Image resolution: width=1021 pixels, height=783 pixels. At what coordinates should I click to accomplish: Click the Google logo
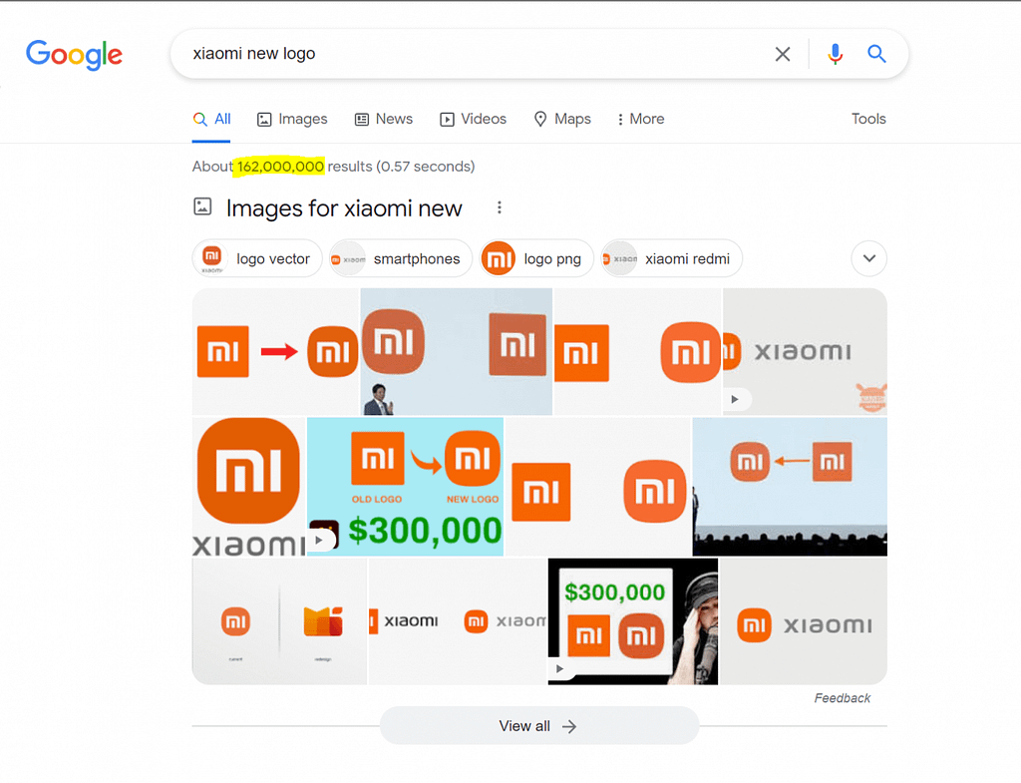(74, 55)
